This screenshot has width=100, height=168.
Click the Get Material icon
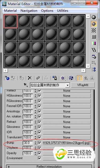coord(7,78)
